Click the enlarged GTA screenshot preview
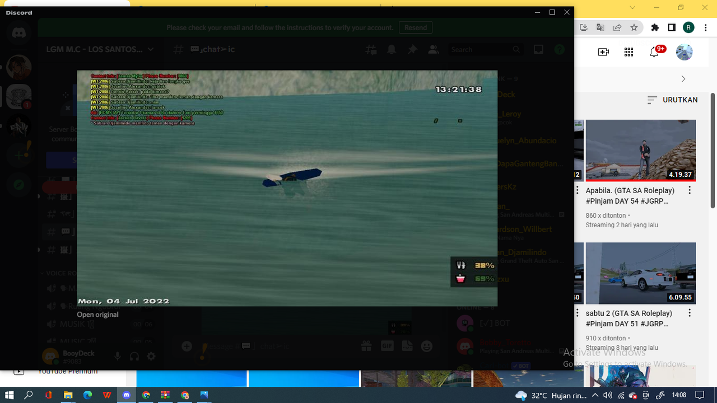The image size is (717, 403). click(287, 188)
